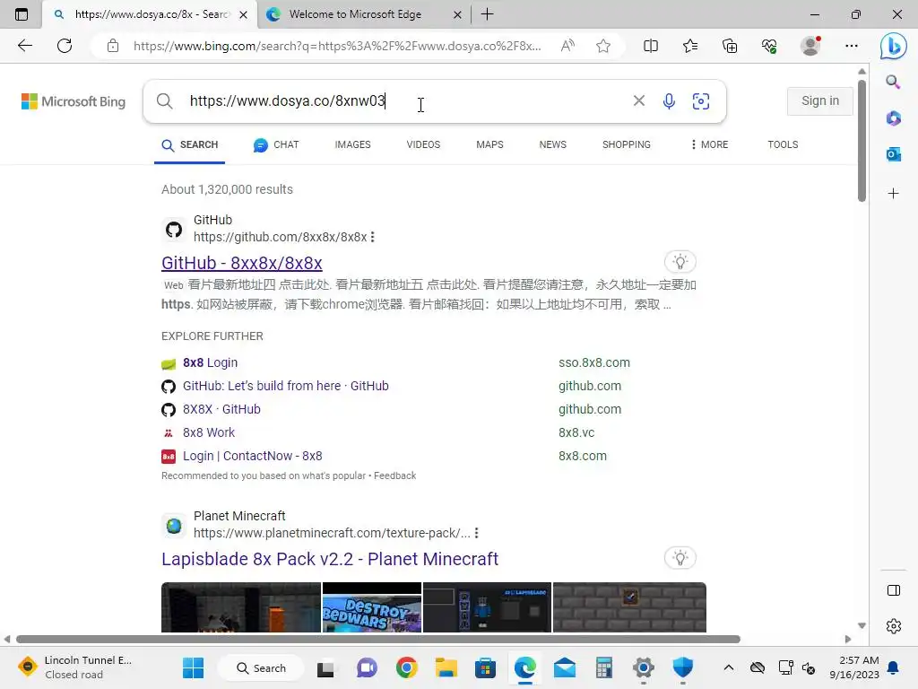The image size is (918, 689).
Task: Show insights bulb for Lapisblade result
Action: [x=680, y=558]
